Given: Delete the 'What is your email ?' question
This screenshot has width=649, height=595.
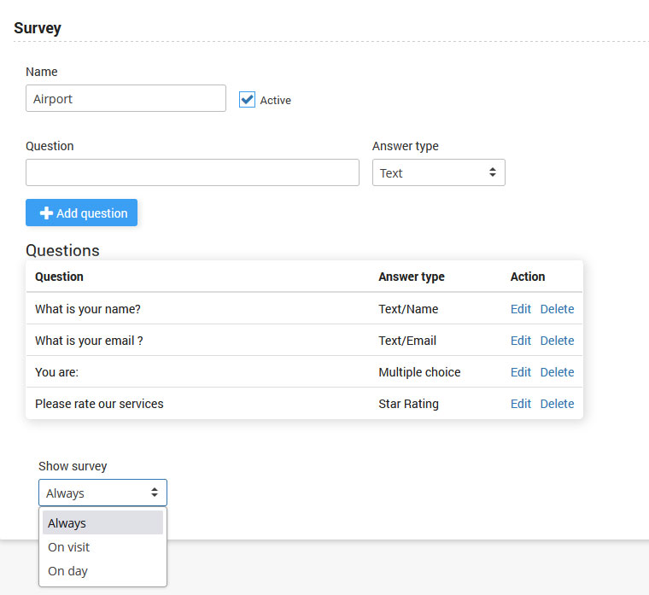Looking at the screenshot, I should (x=557, y=341).
